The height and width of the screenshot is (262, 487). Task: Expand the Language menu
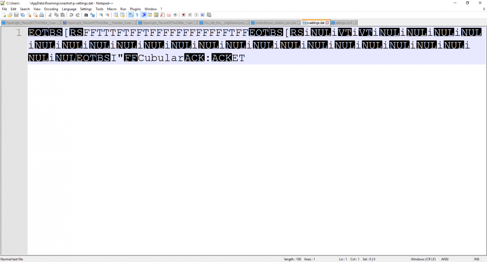69,9
